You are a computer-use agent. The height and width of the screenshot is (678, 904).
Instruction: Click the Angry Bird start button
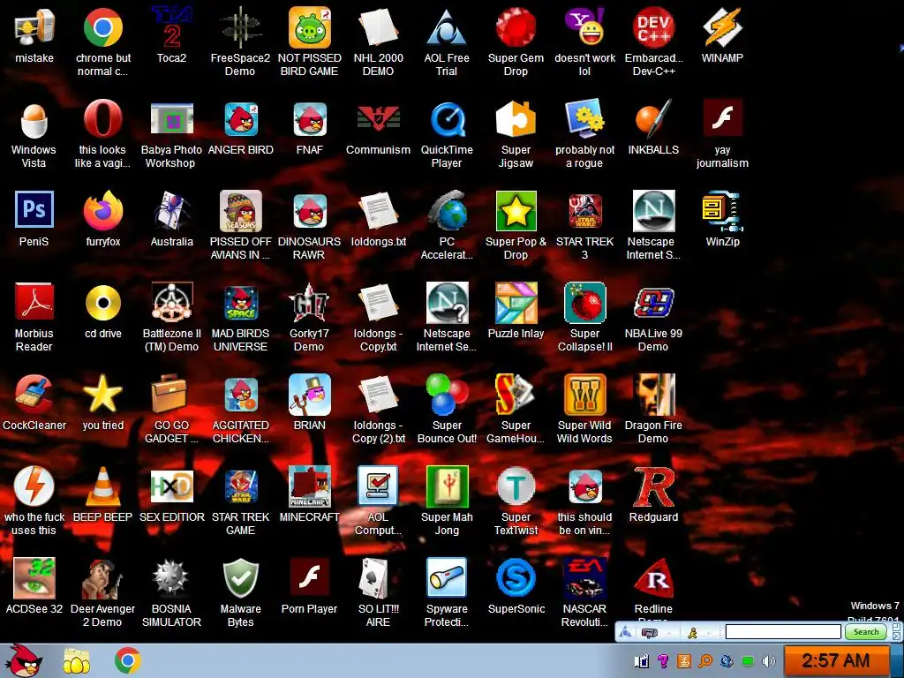point(23,660)
